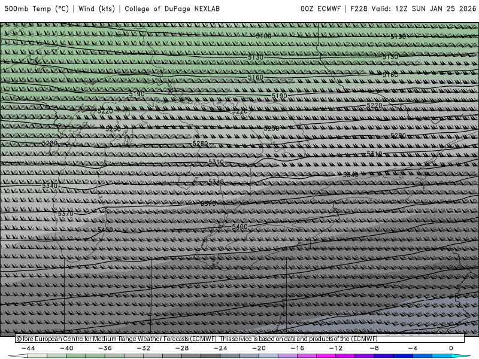Click 'College of DuPage NEXLAB' header text
This screenshot has width=479, height=359.
pyautogui.click(x=172, y=9)
